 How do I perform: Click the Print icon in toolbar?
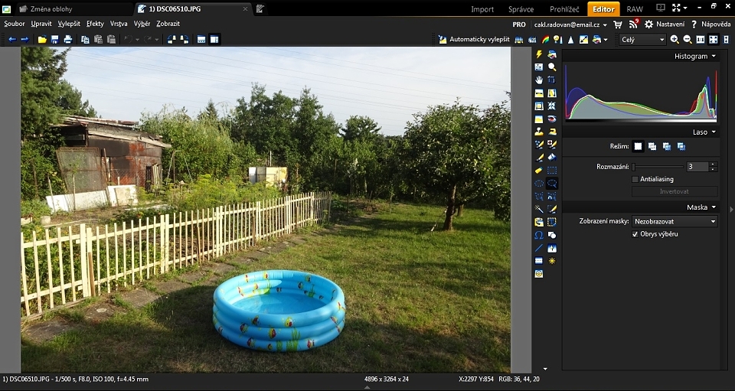click(68, 39)
